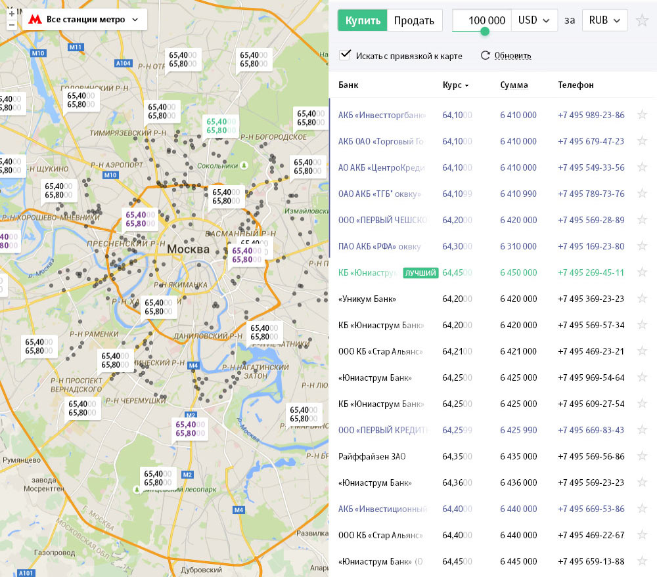Screen dimensions: 657x577
Task: Click the Сумма column header
Action: 514,85
